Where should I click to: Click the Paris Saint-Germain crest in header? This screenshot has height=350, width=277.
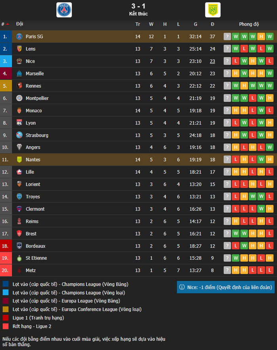point(64,10)
